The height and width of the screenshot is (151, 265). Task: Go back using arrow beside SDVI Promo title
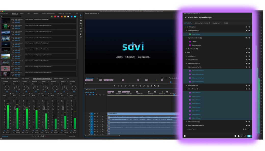pos(185,17)
